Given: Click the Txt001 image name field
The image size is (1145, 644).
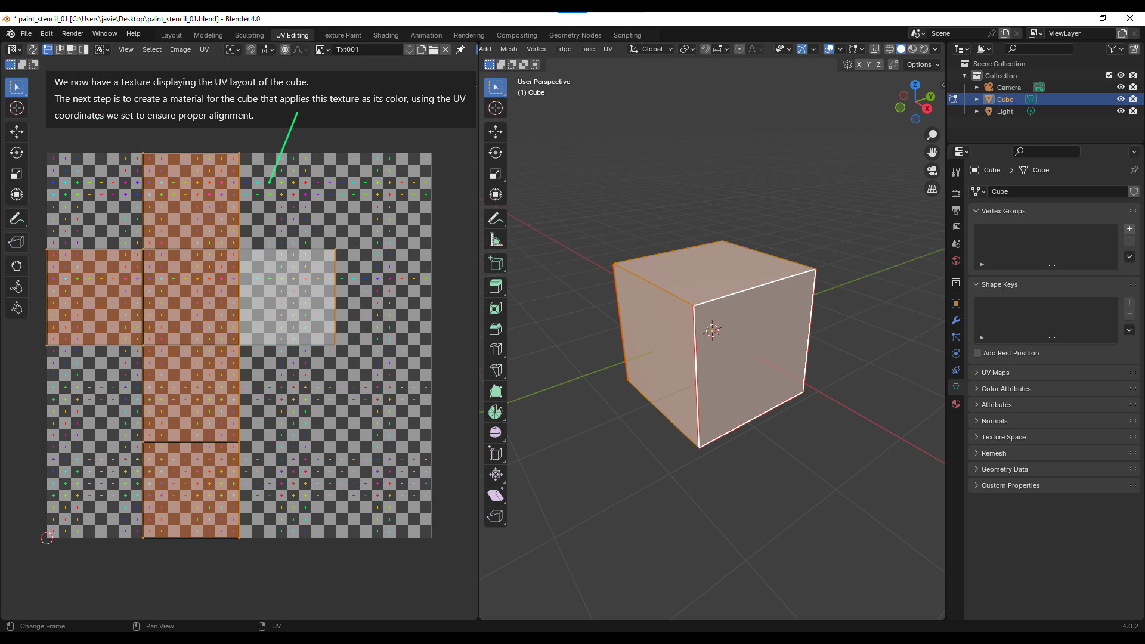Looking at the screenshot, I should pos(368,49).
